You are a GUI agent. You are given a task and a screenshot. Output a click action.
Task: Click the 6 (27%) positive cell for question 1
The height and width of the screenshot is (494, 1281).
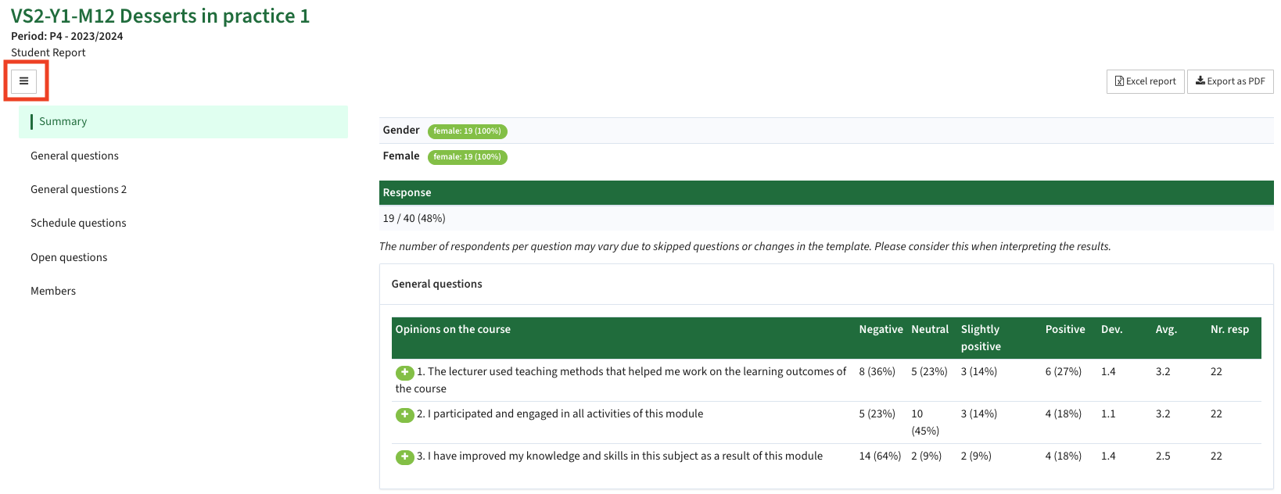(1064, 371)
